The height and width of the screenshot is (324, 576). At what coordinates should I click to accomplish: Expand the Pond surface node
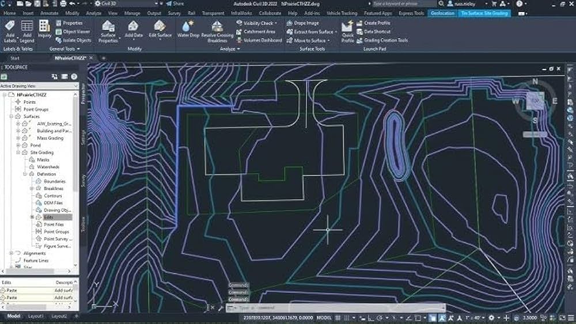coord(18,145)
